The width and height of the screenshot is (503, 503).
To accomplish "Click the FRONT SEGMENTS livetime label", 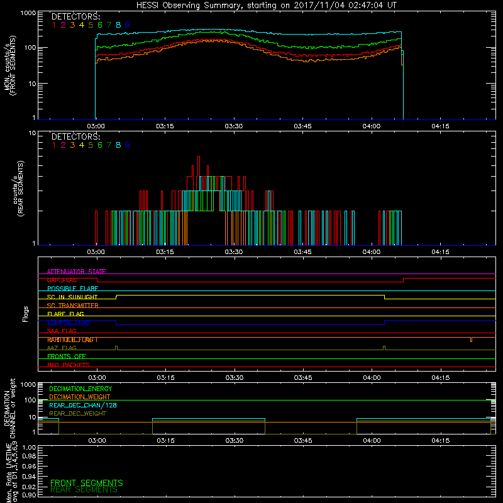I will [87, 483].
